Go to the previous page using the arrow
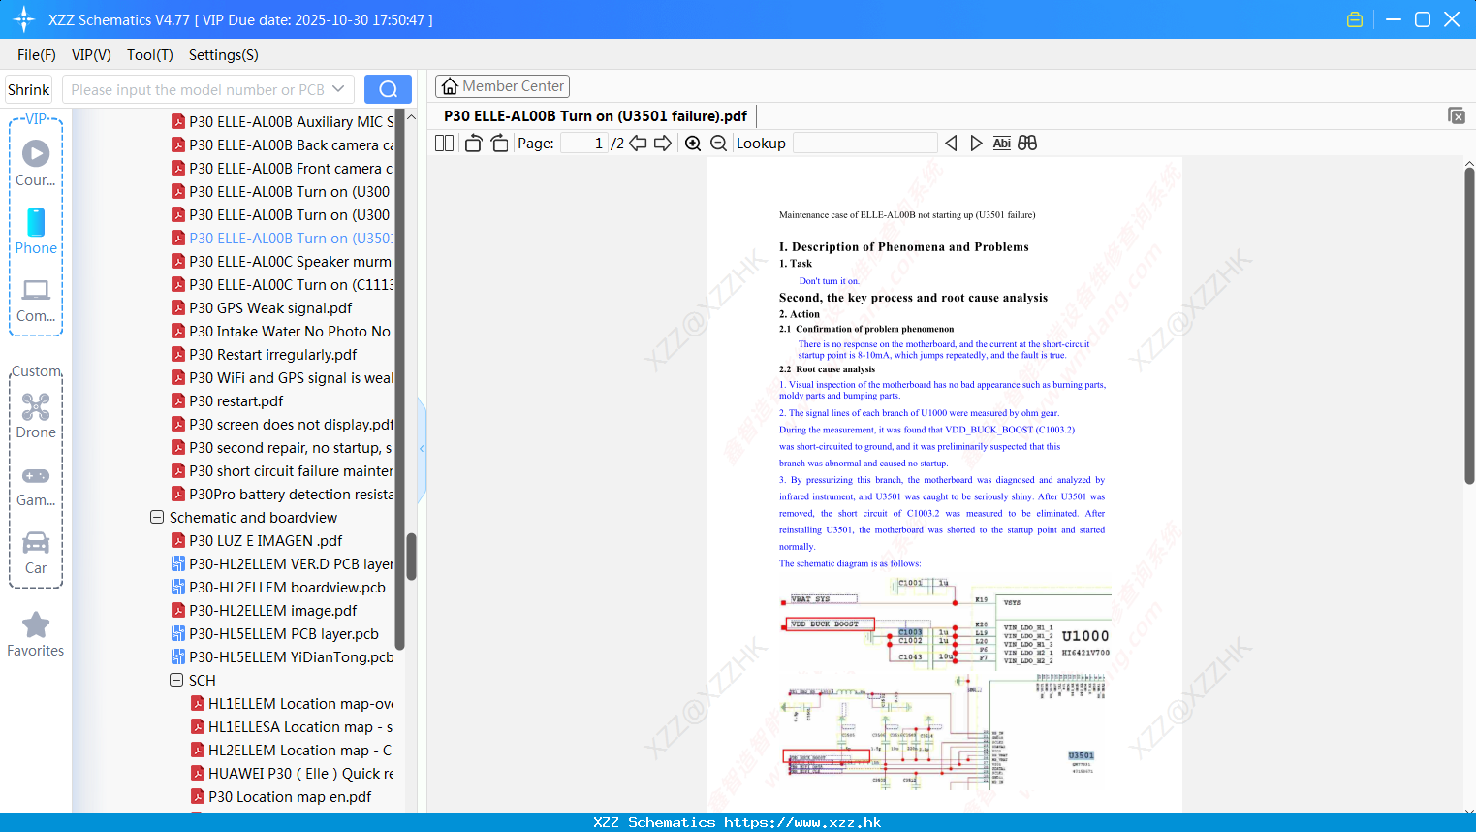 click(638, 143)
